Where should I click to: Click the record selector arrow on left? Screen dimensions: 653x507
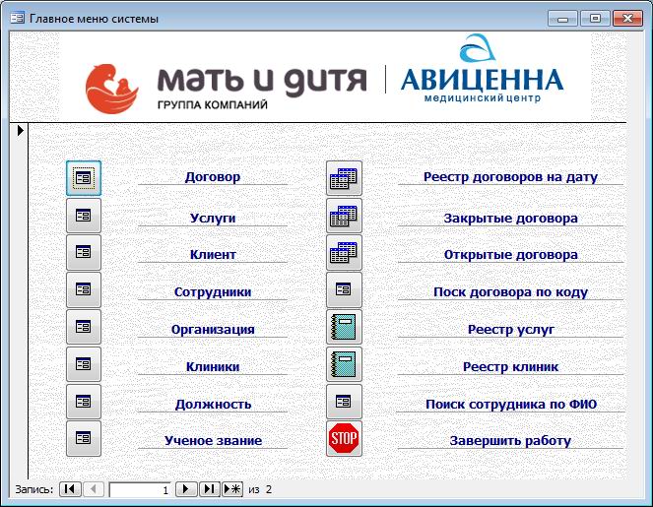pyautogui.click(x=20, y=130)
